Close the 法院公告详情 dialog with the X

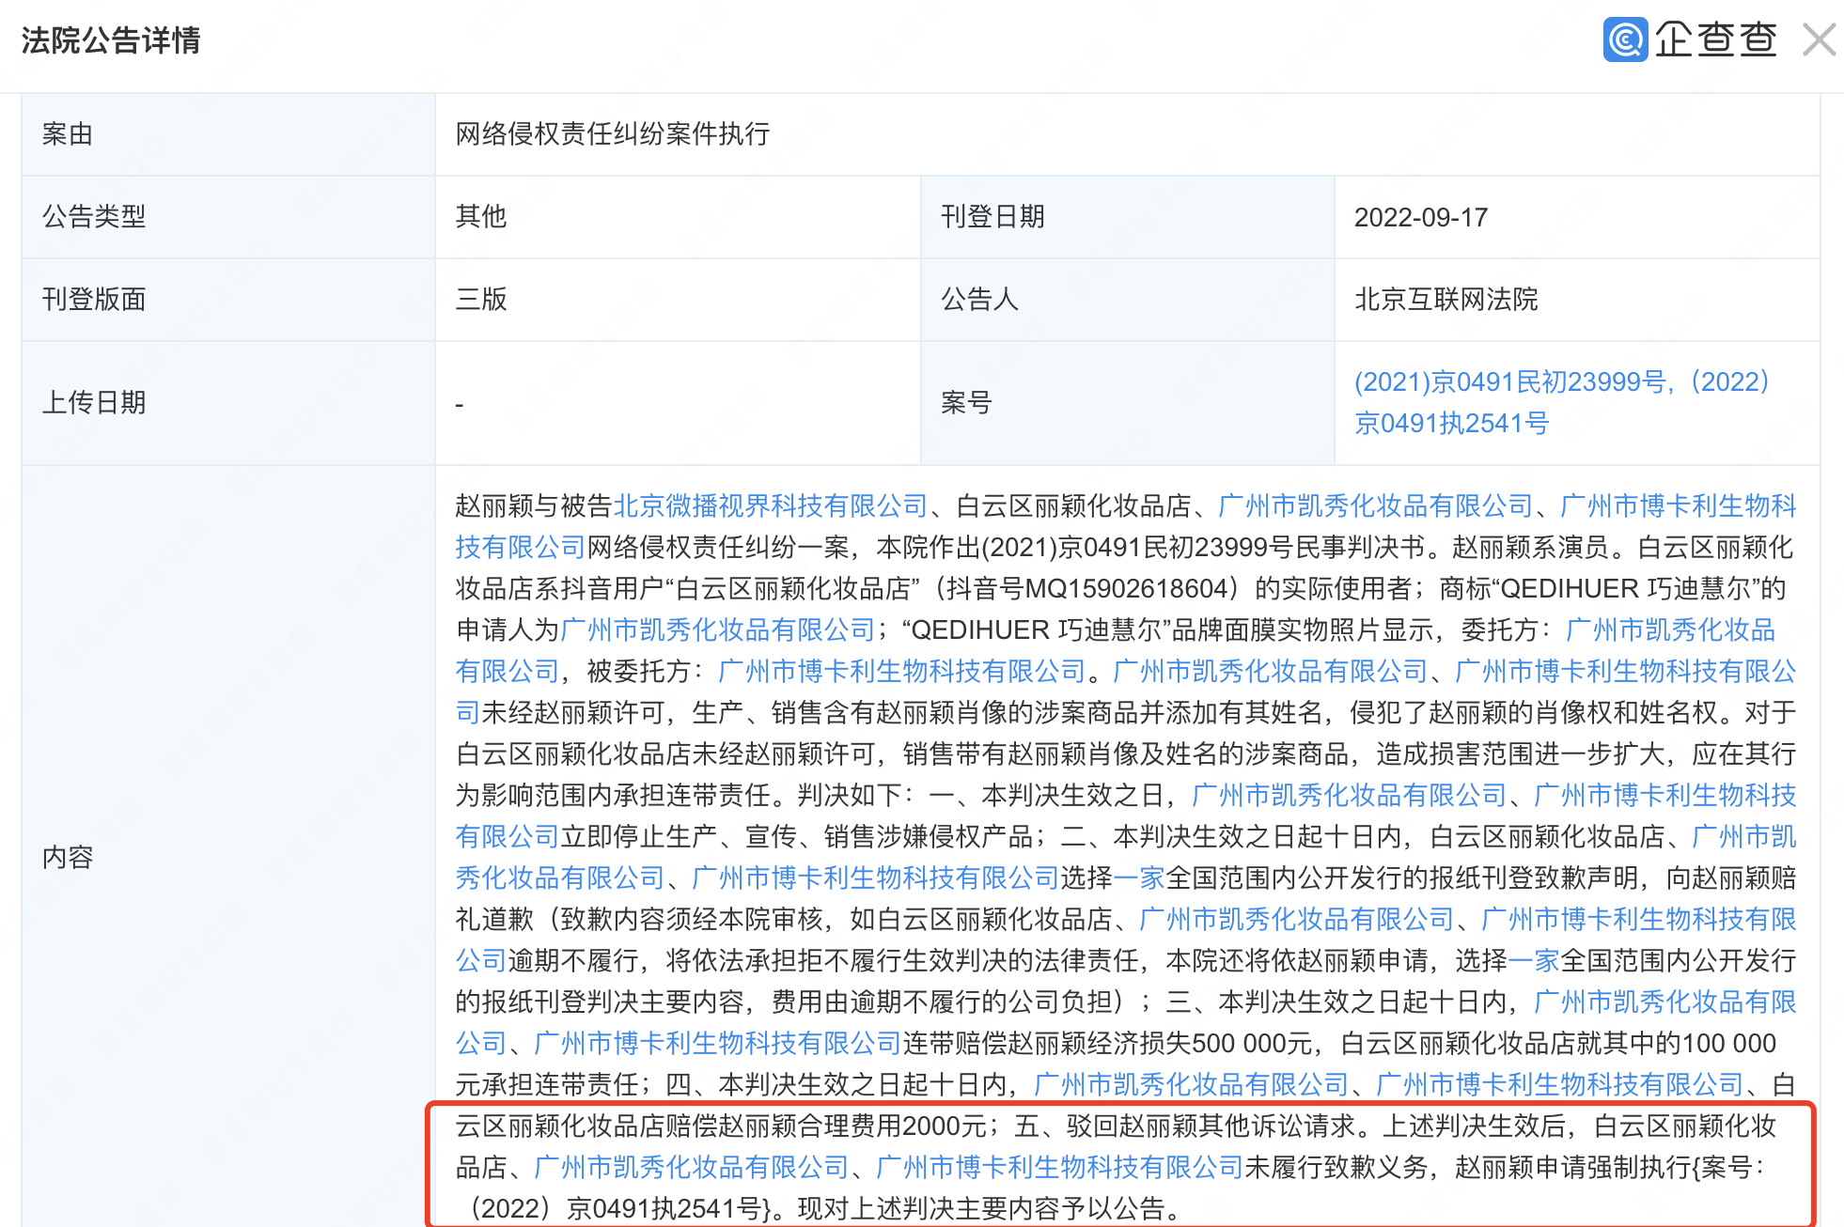(x=1820, y=40)
